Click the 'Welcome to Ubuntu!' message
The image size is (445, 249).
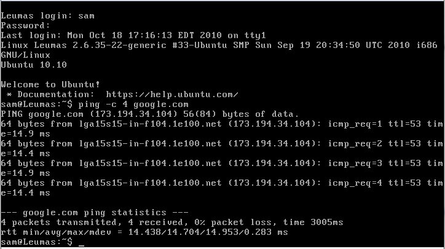pyautogui.click(x=50, y=84)
